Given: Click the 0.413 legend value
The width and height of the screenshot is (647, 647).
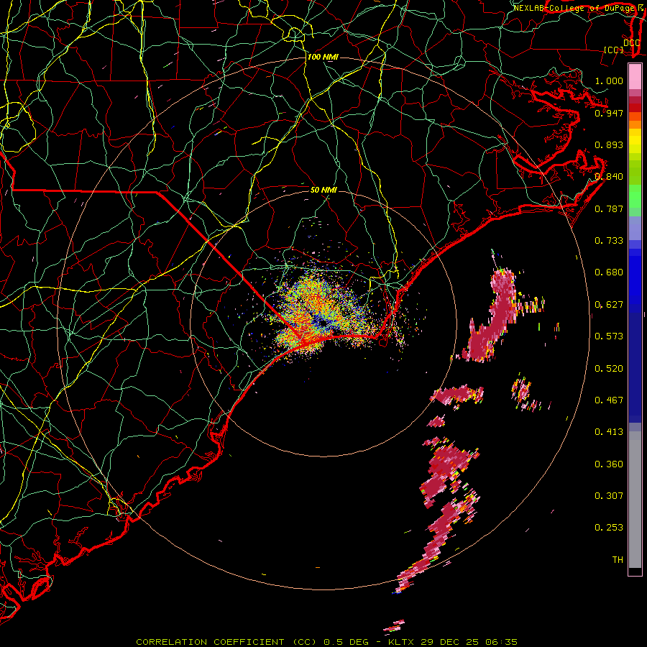Looking at the screenshot, I should [609, 432].
